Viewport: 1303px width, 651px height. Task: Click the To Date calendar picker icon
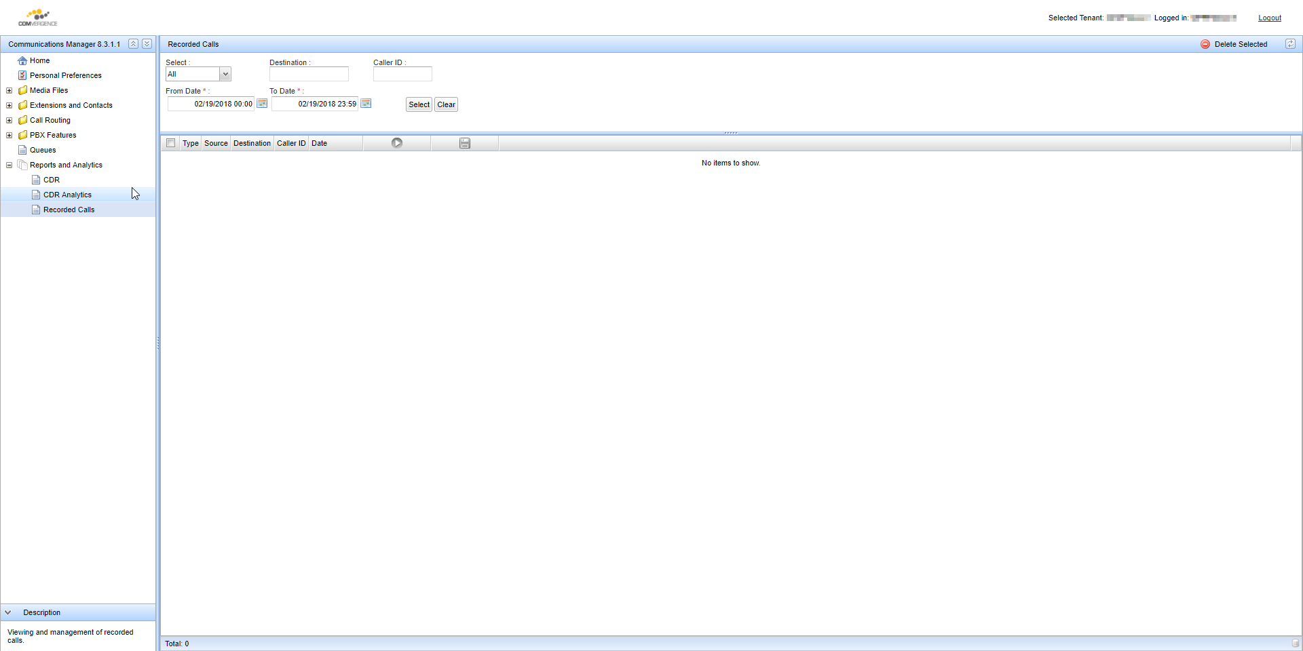366,104
